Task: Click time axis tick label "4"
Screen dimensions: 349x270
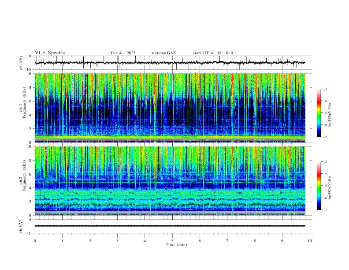Action: coord(145,241)
